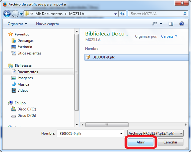
Task: Click the Disco C drive icon
Action: click(x=14, y=109)
